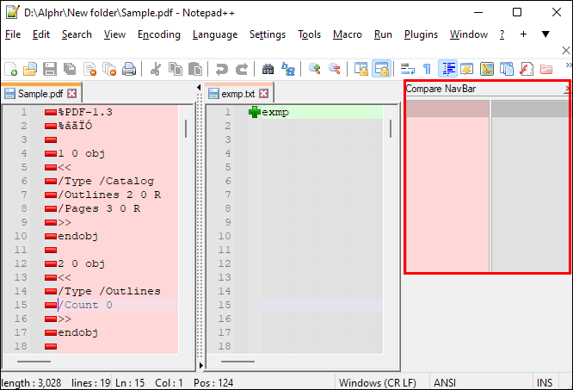This screenshot has height=390, width=573.
Task: Open user defined language dialog icon
Action: pyautogui.click(x=467, y=69)
